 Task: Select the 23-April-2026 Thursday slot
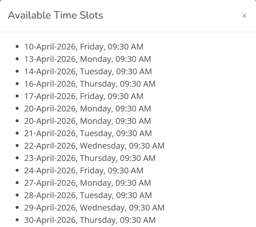pos(90,158)
